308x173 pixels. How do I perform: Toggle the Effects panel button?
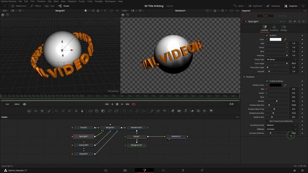tap(36, 6)
